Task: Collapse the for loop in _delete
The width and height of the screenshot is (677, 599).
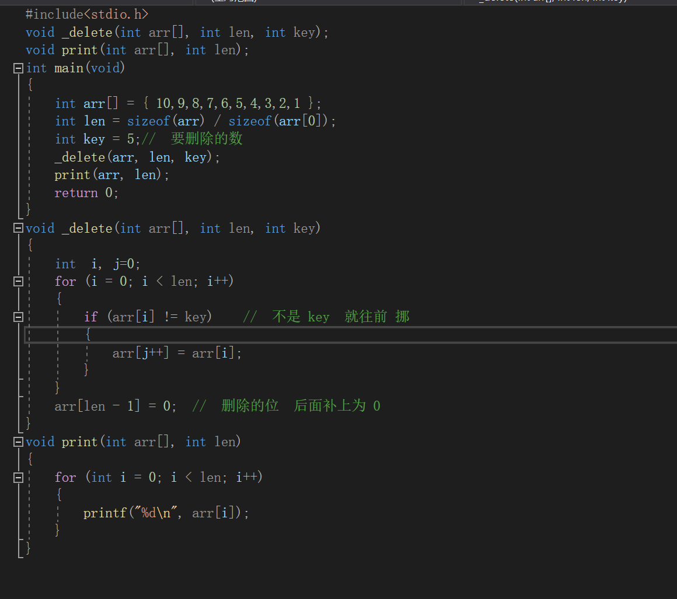Action: click(18, 281)
